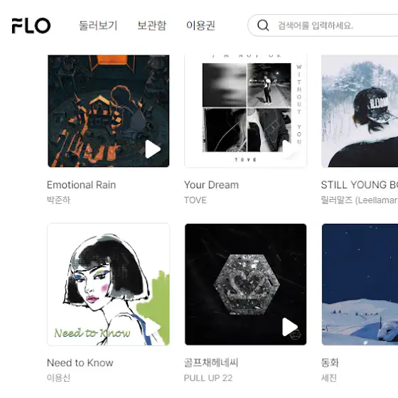Go to the 이용권 page
The height and width of the screenshot is (398, 398).
coord(200,26)
